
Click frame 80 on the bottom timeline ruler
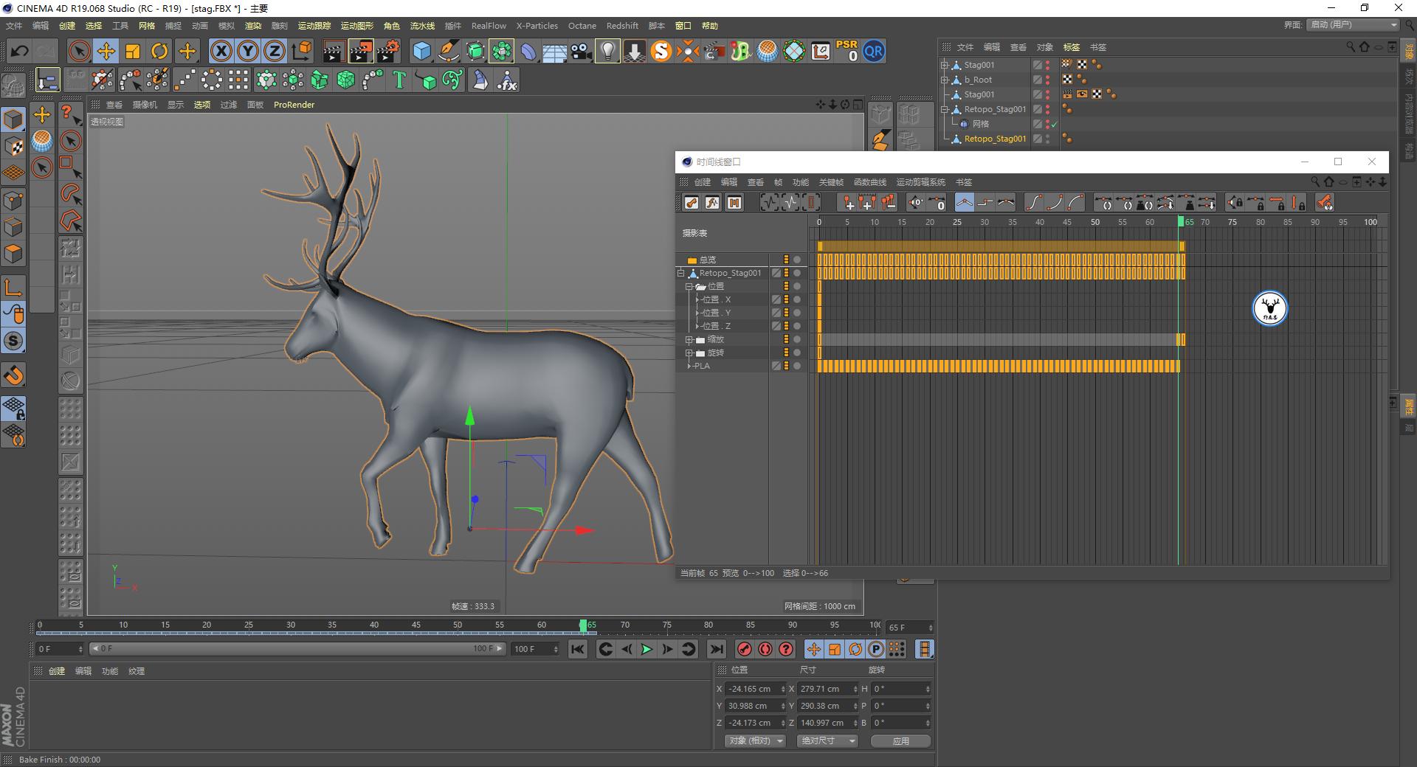pyautogui.click(x=708, y=625)
